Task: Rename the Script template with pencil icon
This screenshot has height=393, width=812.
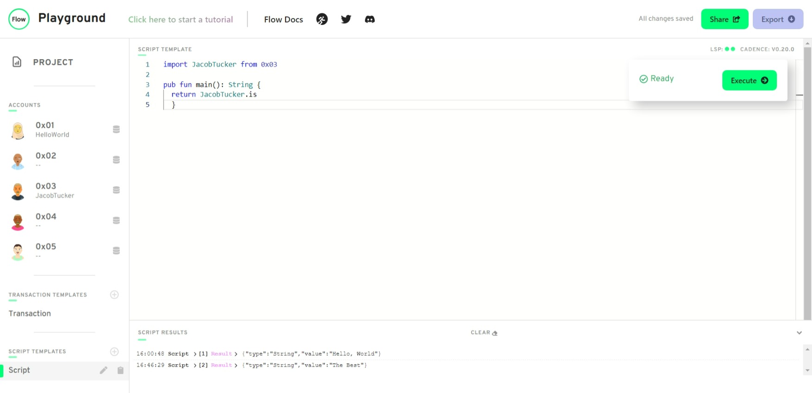Action: point(104,370)
